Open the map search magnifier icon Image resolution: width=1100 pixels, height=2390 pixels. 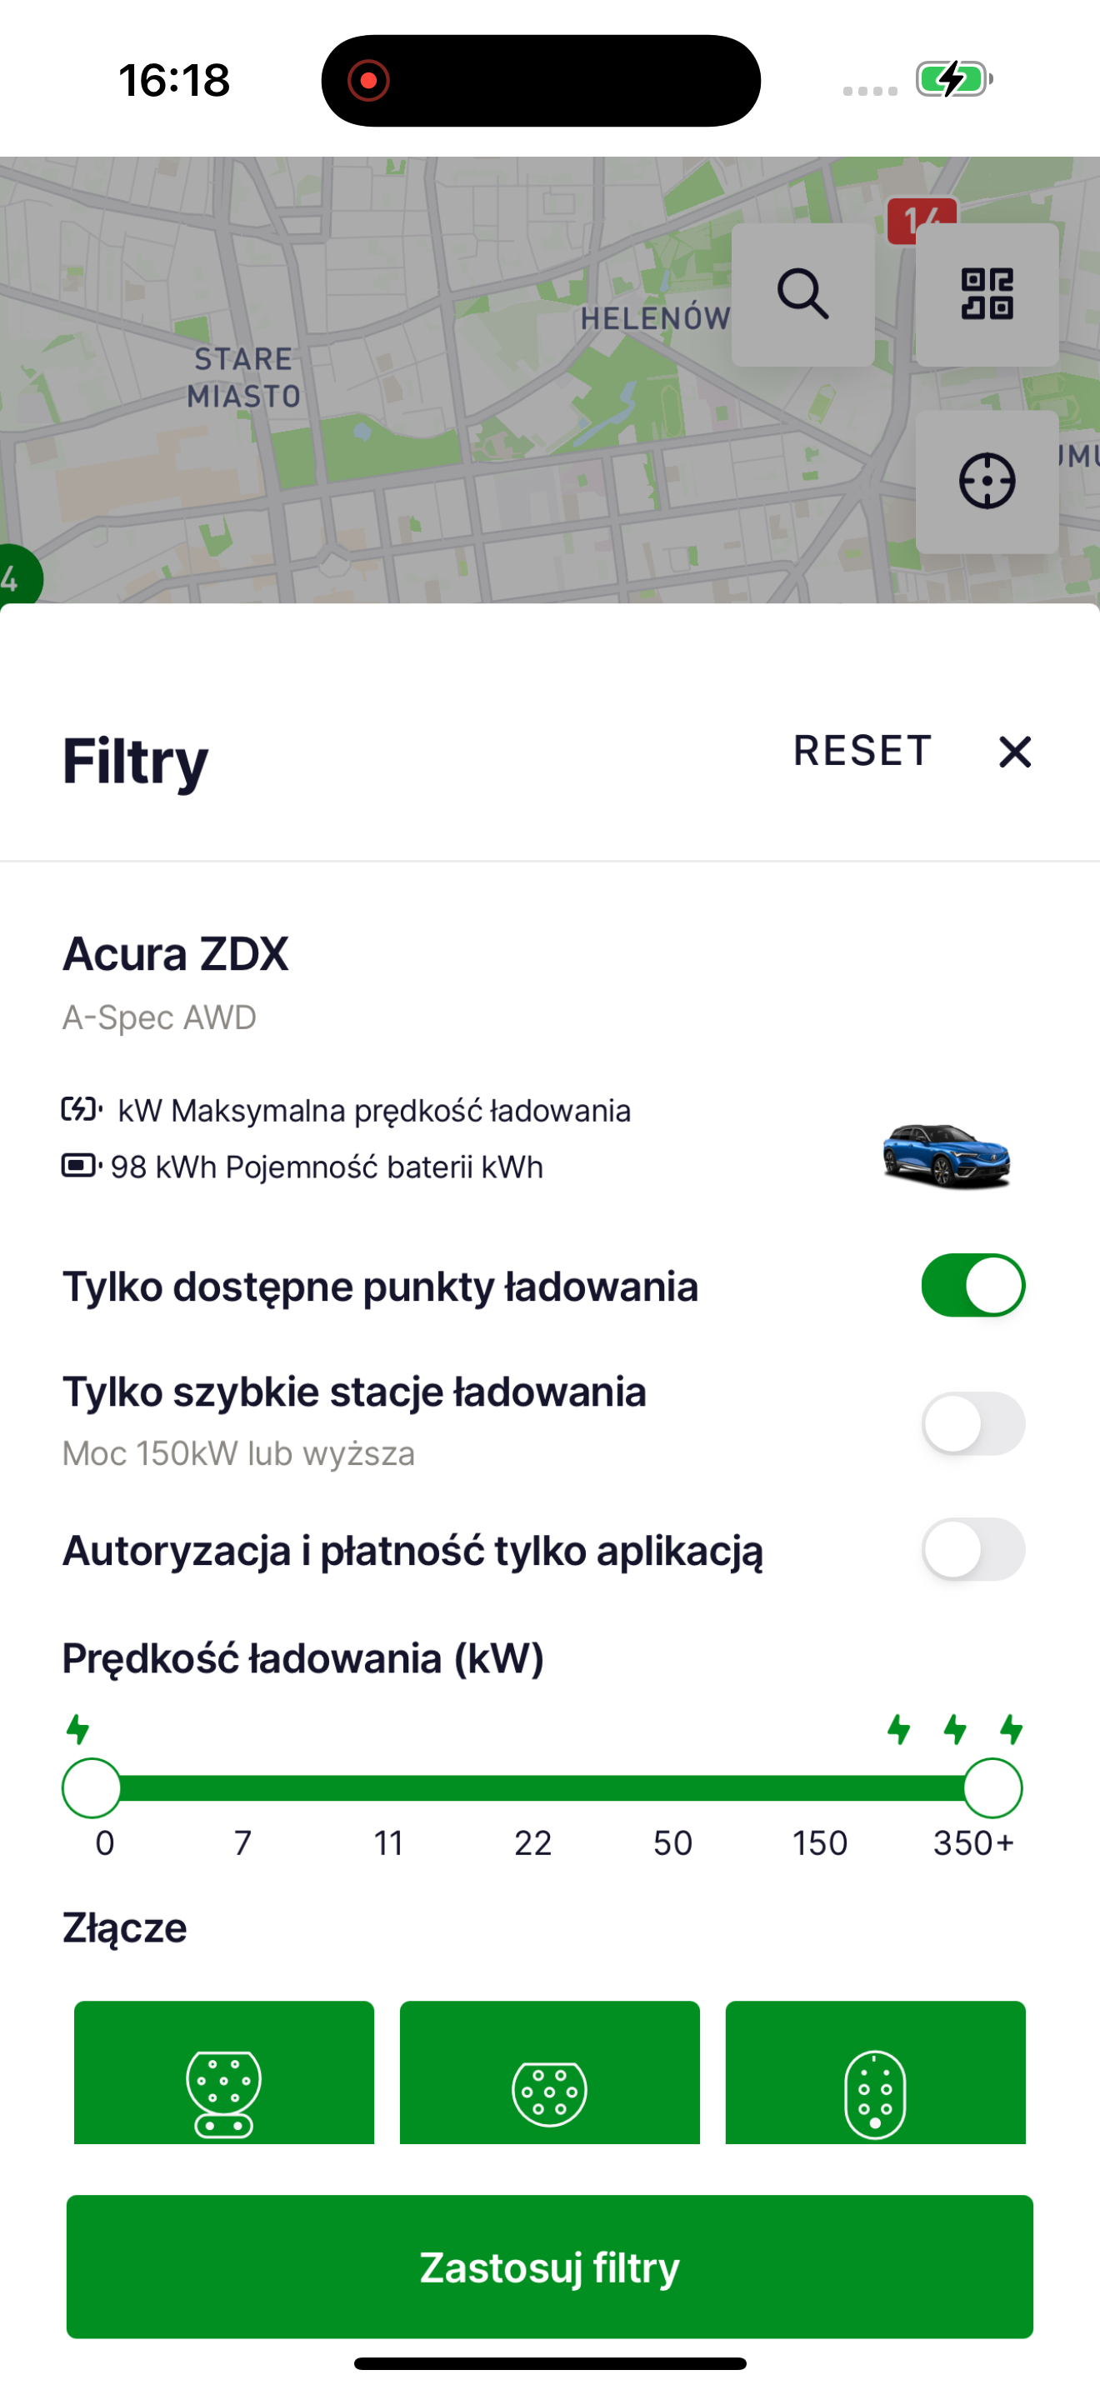coord(802,294)
